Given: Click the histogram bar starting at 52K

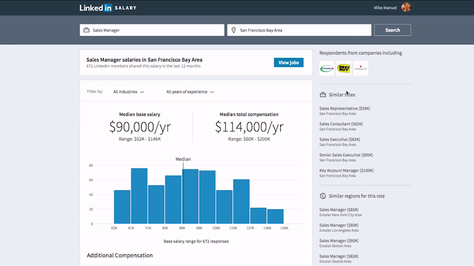Looking at the screenshot, I should (x=122, y=207).
